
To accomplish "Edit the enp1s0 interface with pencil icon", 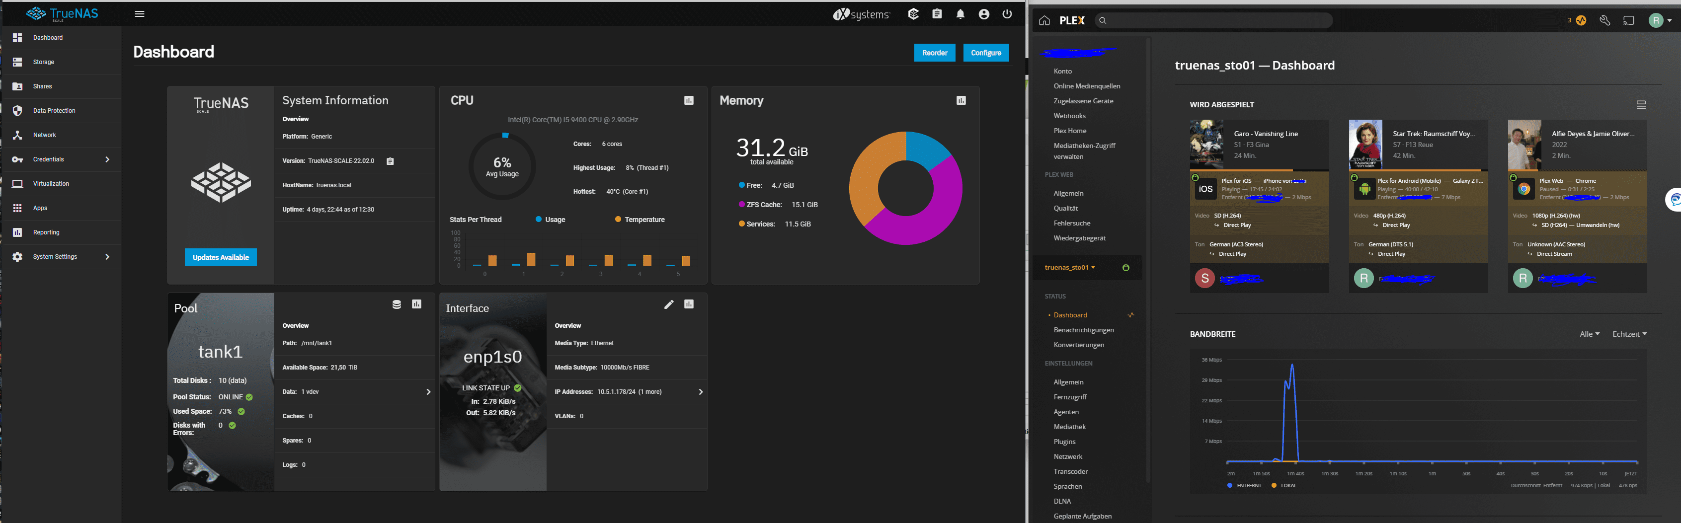I will [x=669, y=304].
